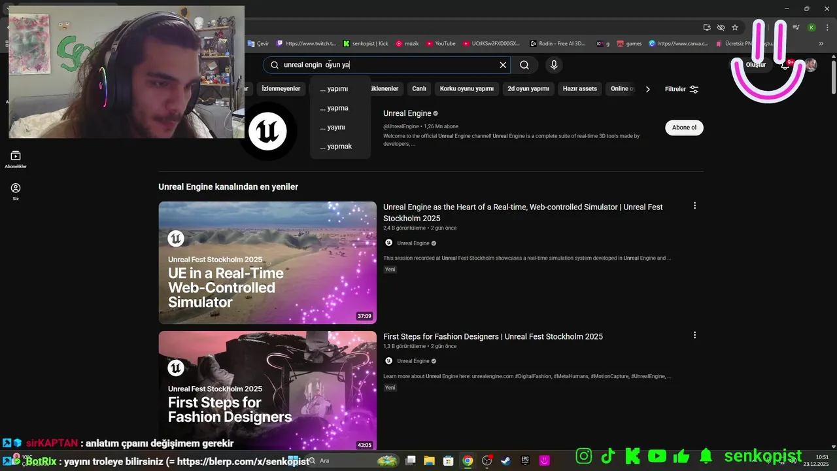Click the Windows taskbar 'Ara' search box
The image size is (837, 471).
click(353, 461)
